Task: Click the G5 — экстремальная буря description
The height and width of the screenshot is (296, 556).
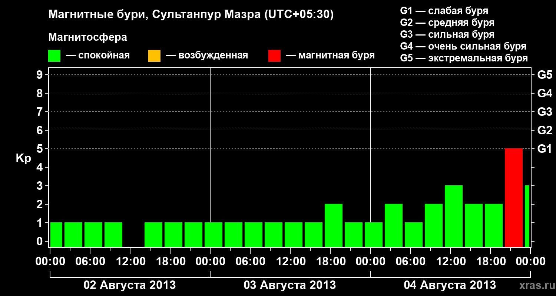Action: click(x=464, y=58)
